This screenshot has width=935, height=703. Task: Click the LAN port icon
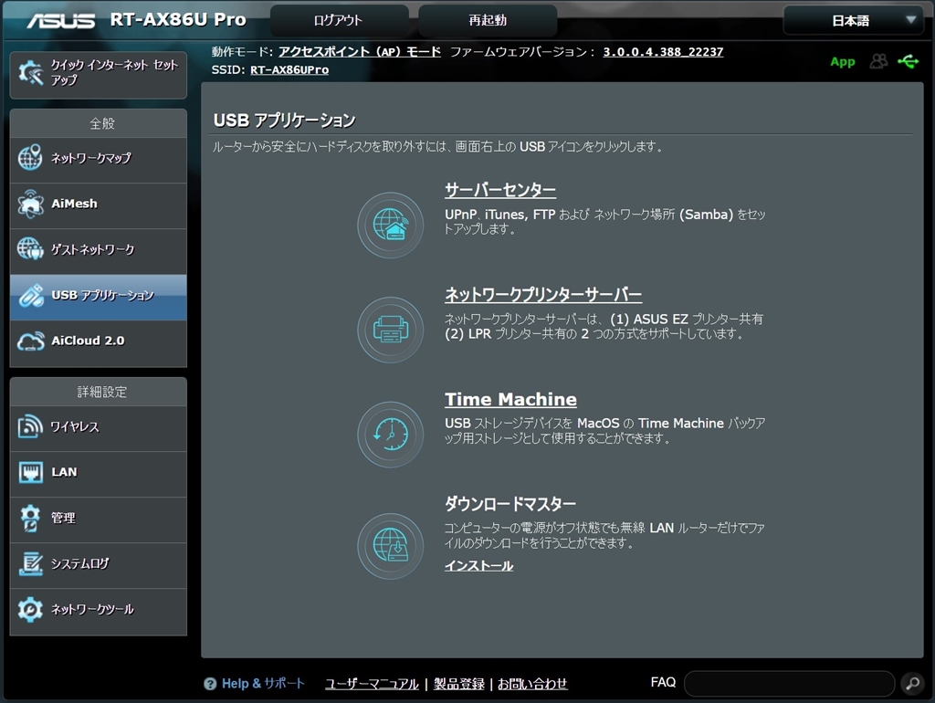click(30, 472)
